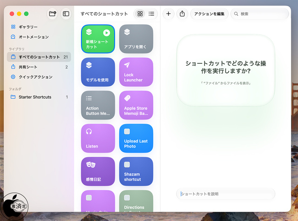Click the 共有シート share icon in sidebar

(x=13, y=67)
